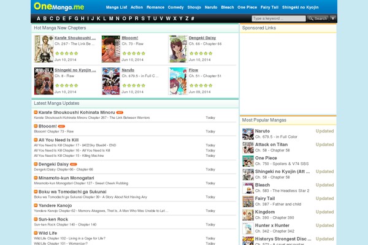This screenshot has width=368, height=245.
Task: Click the orange icon beside Wild Life
Action: click(x=36, y=233)
